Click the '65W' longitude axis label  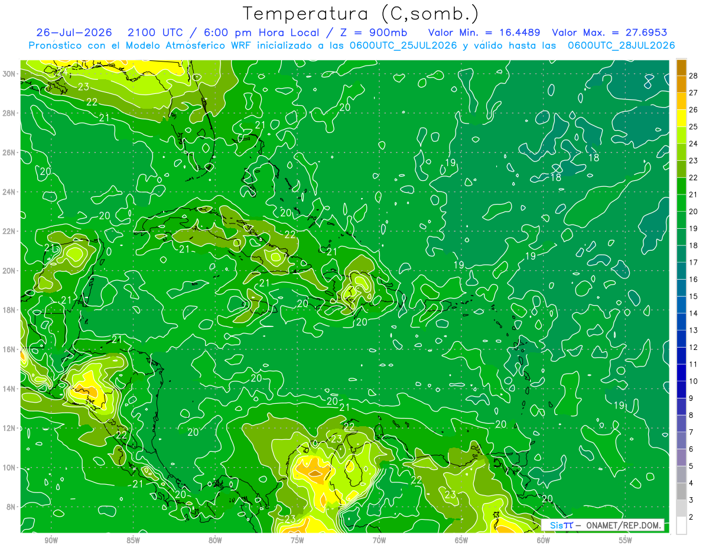click(x=461, y=540)
